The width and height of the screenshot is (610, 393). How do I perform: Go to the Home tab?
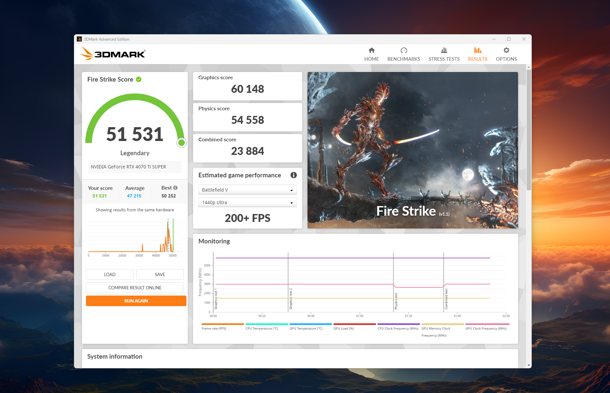point(371,54)
